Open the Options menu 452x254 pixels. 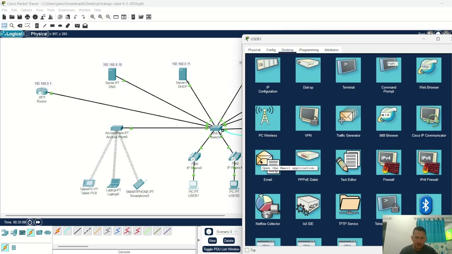click(x=26, y=10)
